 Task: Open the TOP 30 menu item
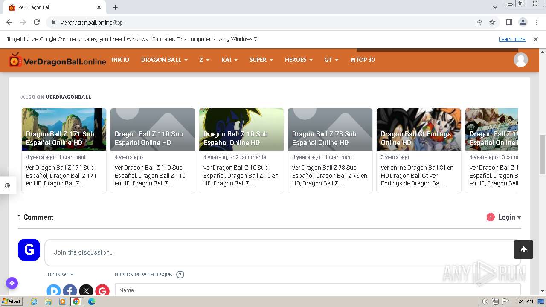363,60
